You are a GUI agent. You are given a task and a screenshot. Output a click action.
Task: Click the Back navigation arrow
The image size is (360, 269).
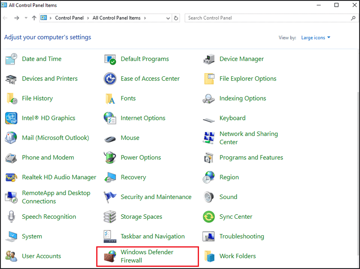[x=5, y=18]
